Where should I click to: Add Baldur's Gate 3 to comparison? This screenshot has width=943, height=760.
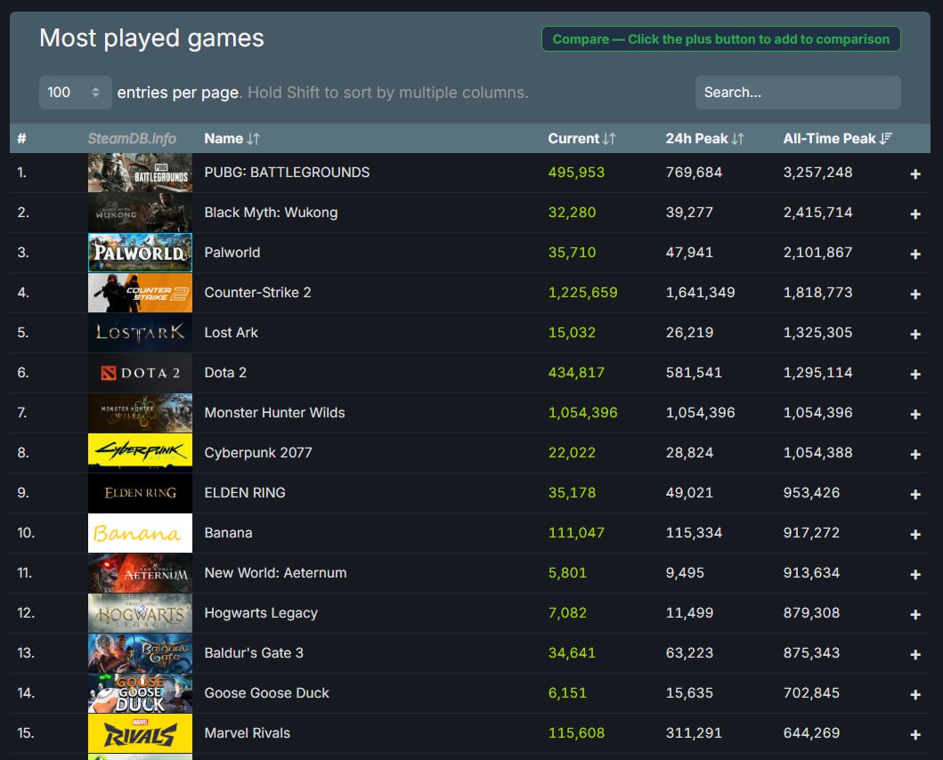click(915, 655)
